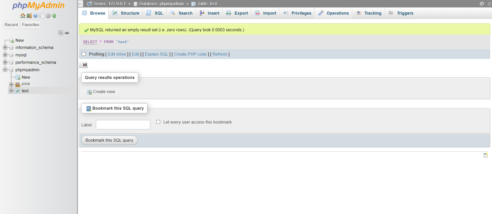Click Bookmark this SQL query button

point(109,140)
